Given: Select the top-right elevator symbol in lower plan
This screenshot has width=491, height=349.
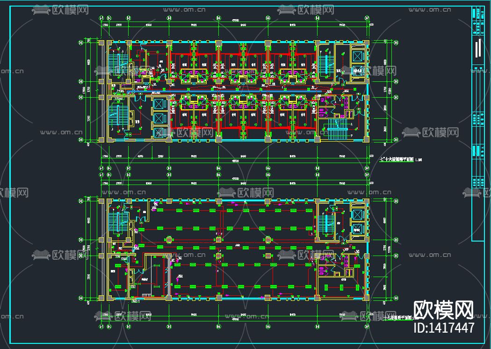Looking at the screenshot, I should pyautogui.click(x=357, y=214).
